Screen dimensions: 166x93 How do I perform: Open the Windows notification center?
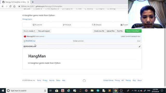(162, 91)
